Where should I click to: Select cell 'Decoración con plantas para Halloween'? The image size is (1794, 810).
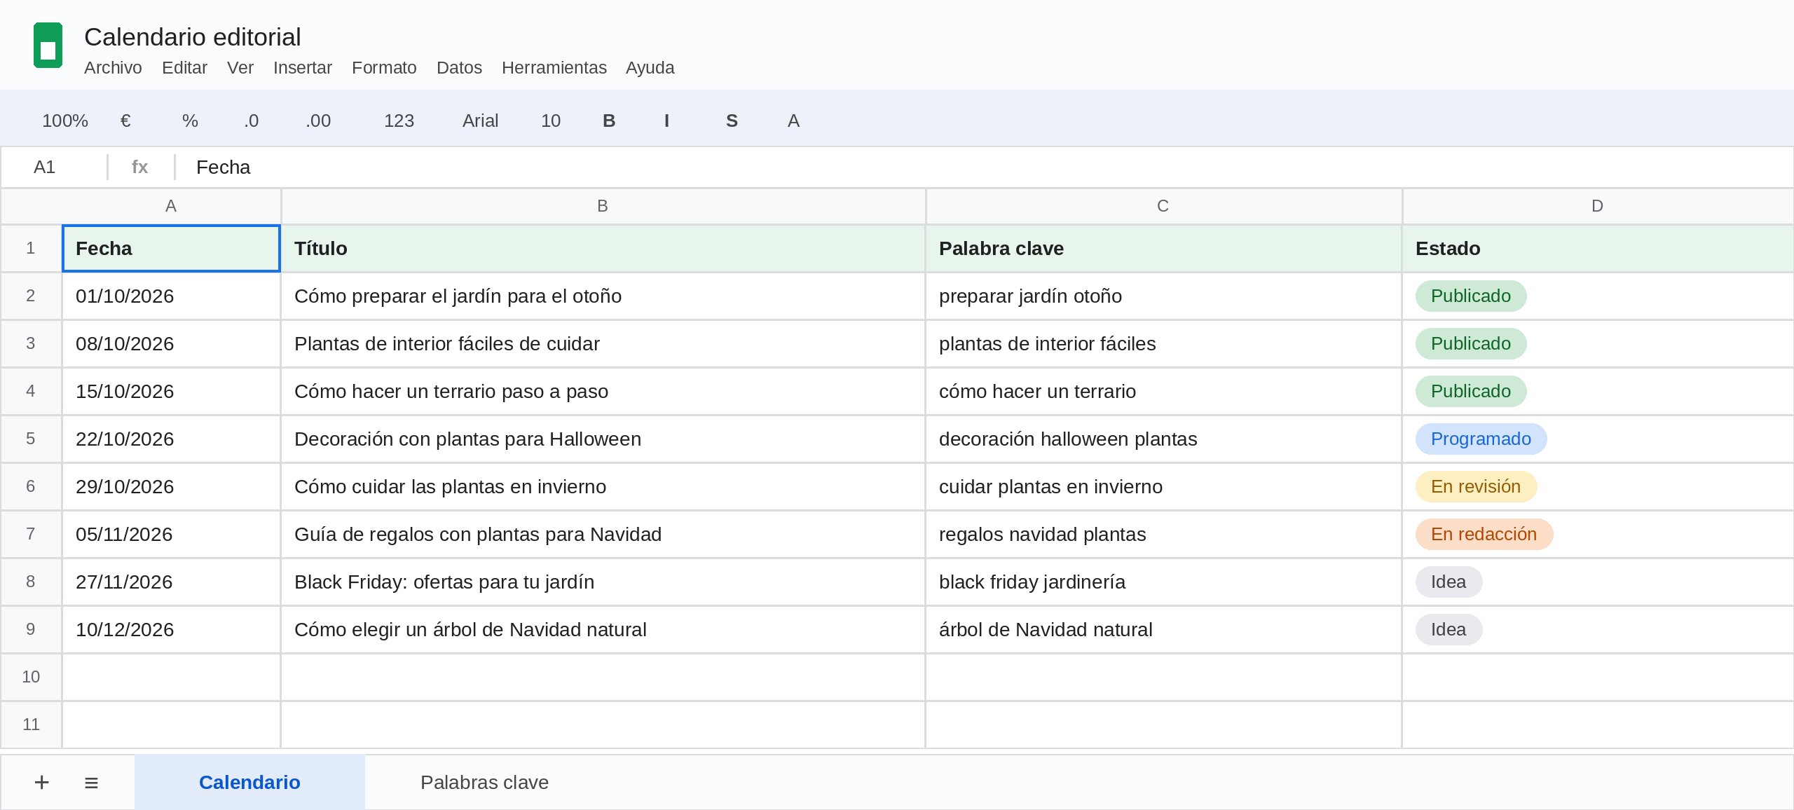tap(603, 439)
